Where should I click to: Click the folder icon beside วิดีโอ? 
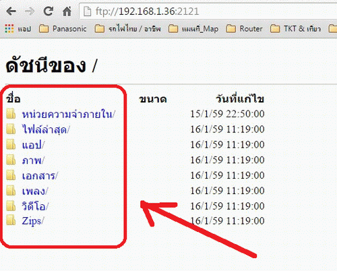11,206
